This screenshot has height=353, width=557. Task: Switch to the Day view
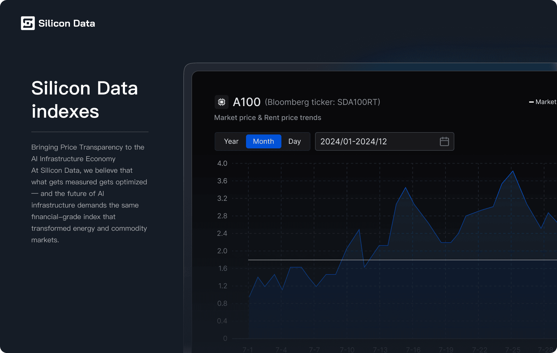pyautogui.click(x=294, y=141)
